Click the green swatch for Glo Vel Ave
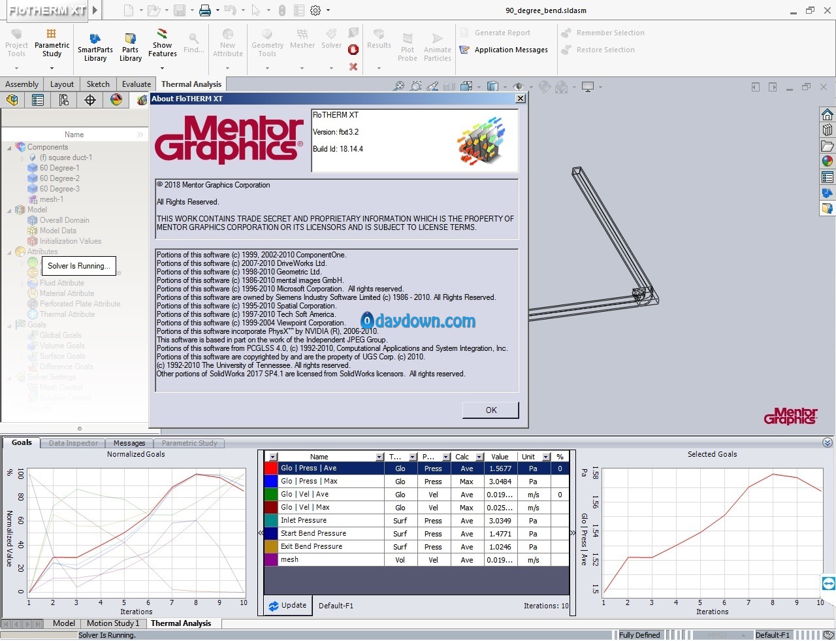Screen dimensions: 836x641 pyautogui.click(x=271, y=495)
